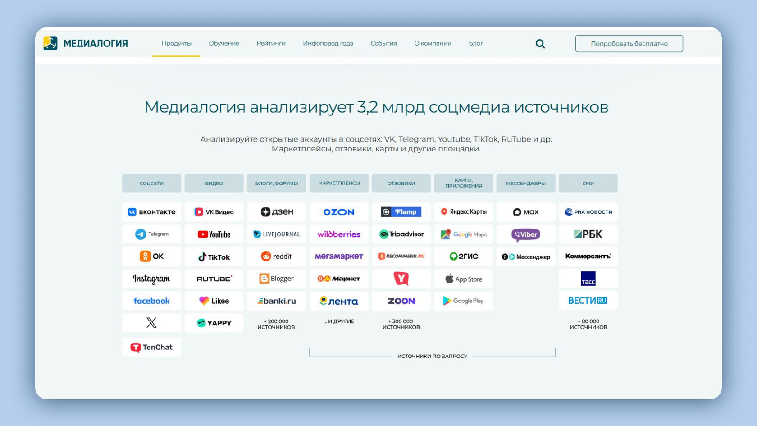
Task: Open the VK Видео logo tile
Action: pyautogui.click(x=214, y=212)
